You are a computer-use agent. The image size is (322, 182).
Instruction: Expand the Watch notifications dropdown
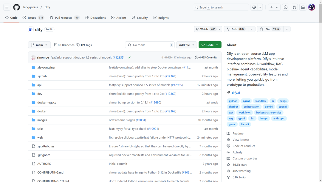pos(208,29)
